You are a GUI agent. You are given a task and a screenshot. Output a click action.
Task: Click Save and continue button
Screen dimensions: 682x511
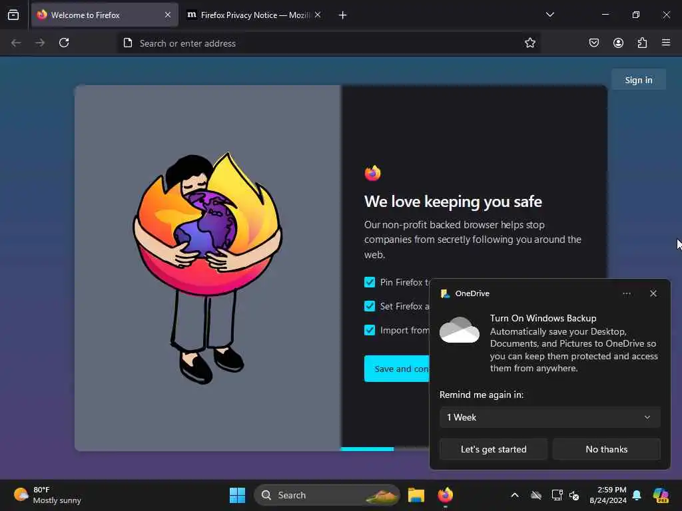click(397, 369)
